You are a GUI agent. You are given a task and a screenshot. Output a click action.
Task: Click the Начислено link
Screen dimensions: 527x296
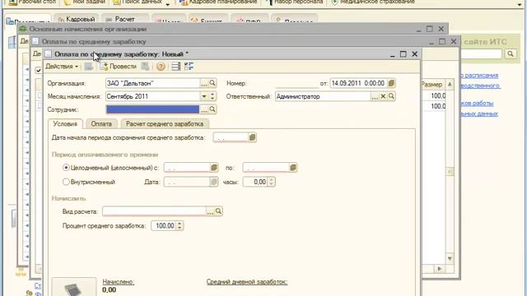[119, 282]
